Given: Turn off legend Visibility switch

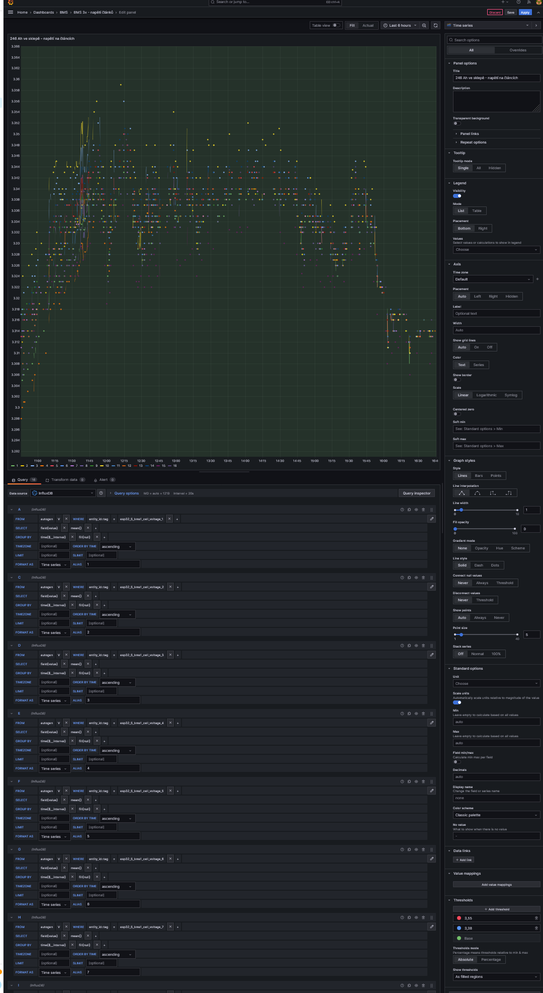Looking at the screenshot, I should tap(457, 196).
